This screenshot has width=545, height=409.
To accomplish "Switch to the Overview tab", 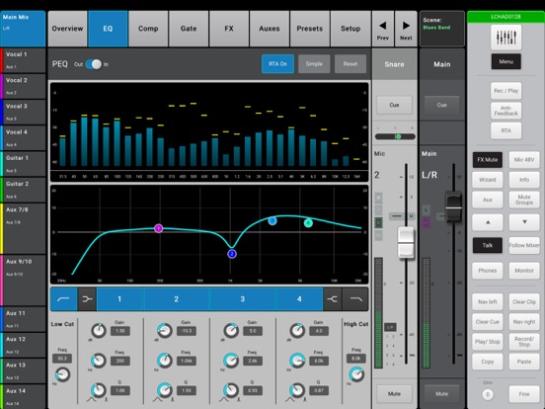I will point(67,29).
